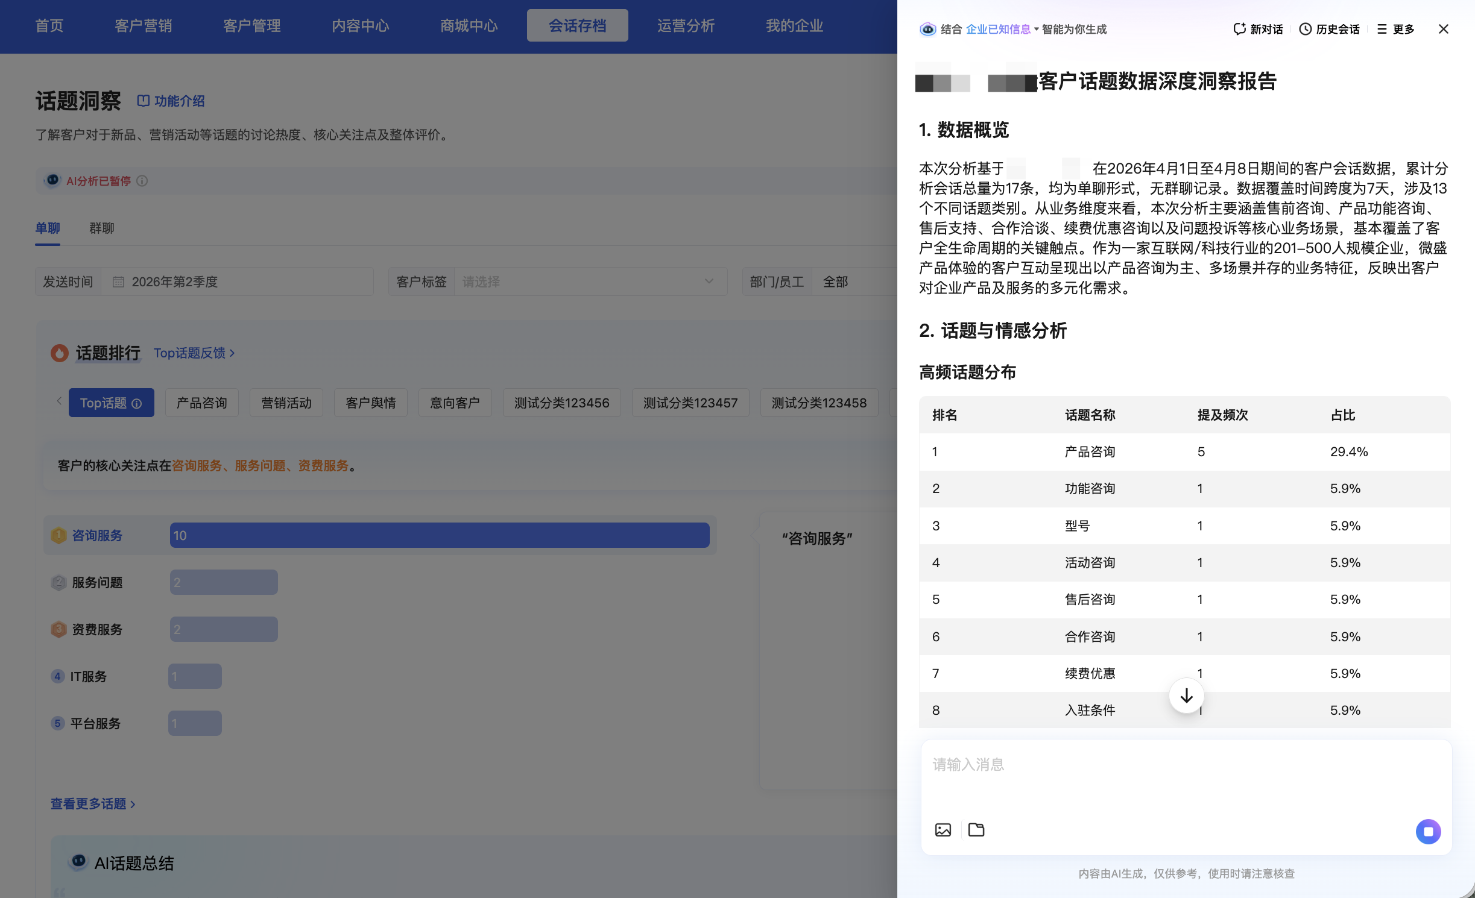Click the robot icon beside AI话题总结
Image resolution: width=1475 pixels, height=898 pixels.
point(78,861)
